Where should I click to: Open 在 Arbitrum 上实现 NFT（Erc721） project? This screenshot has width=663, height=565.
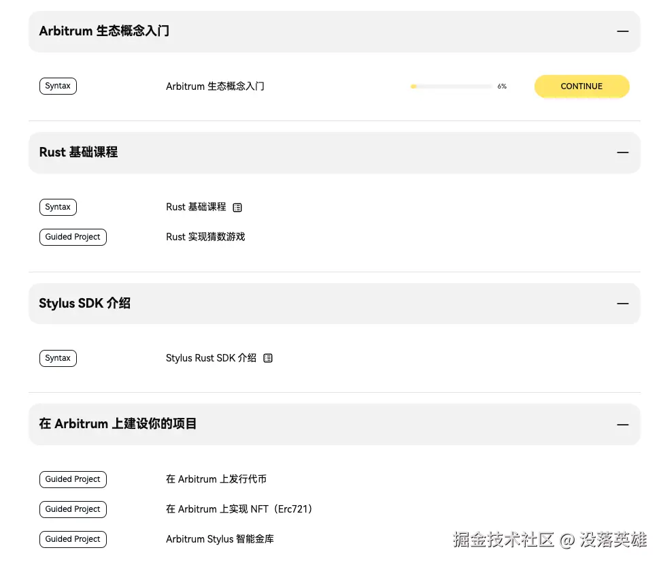click(239, 509)
